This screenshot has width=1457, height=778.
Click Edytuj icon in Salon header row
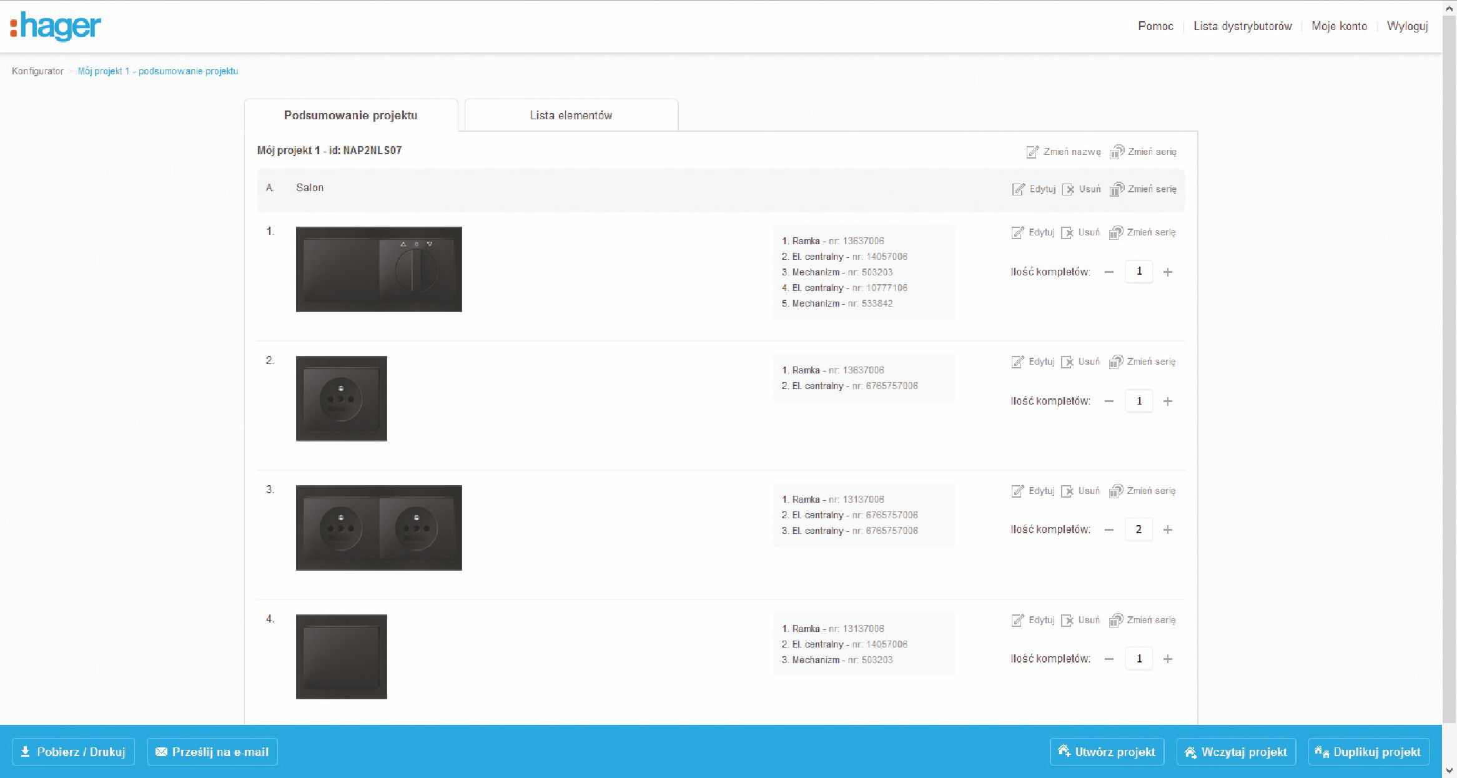coord(1019,189)
